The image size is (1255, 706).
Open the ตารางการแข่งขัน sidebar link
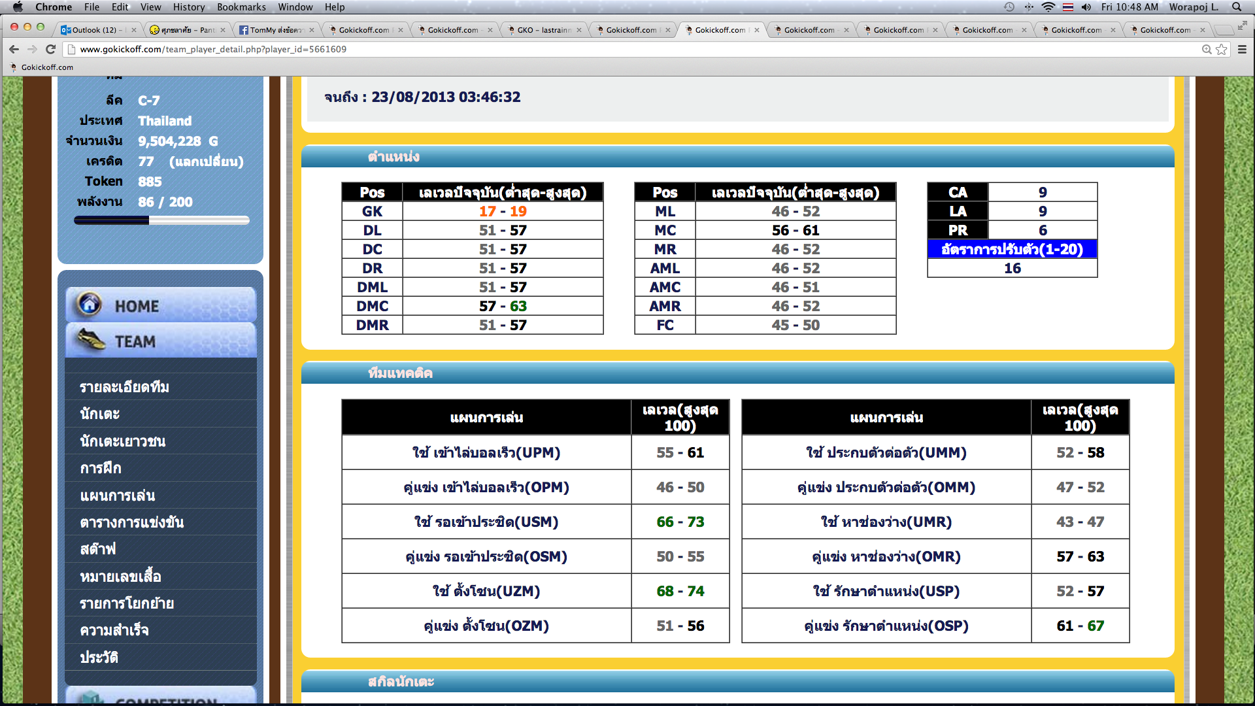point(131,522)
